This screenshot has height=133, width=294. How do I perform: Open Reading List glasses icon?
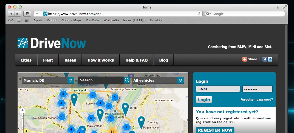(11, 20)
